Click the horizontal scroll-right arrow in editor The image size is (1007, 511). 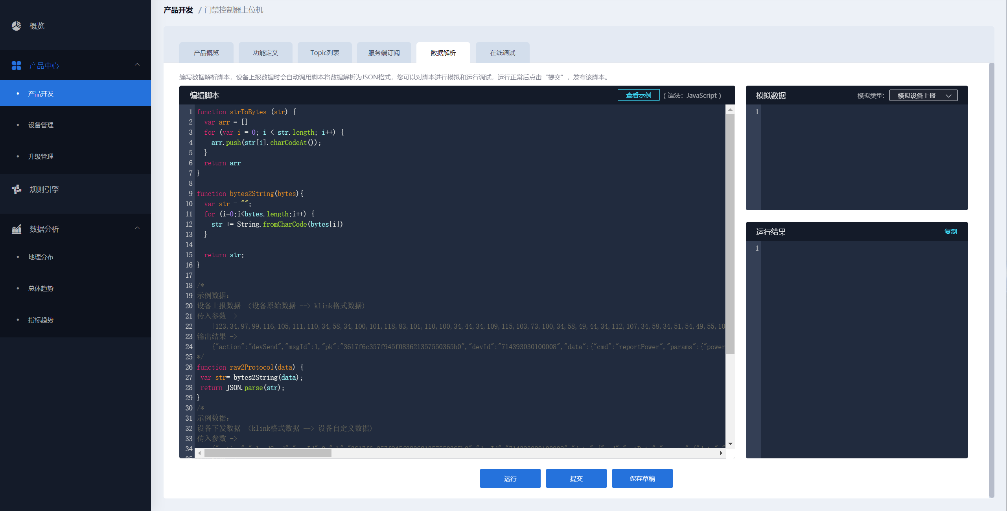[721, 453]
